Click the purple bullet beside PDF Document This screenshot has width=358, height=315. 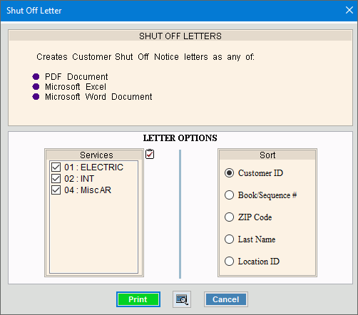[36, 77]
